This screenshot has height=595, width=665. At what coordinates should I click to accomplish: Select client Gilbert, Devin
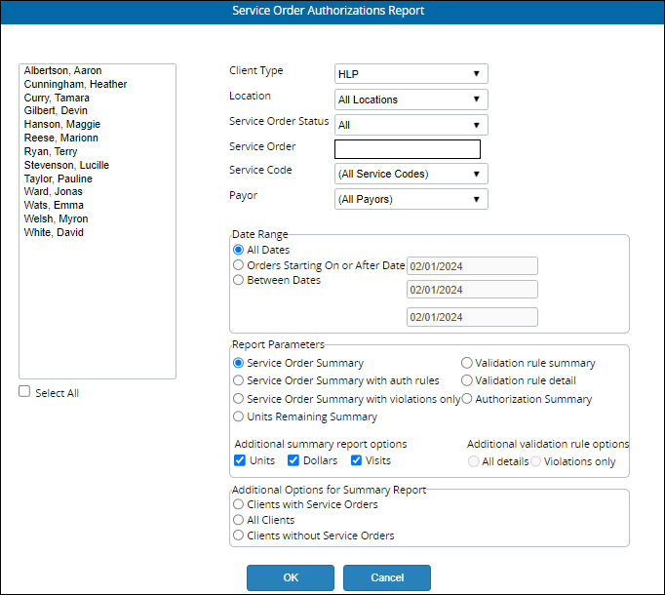pos(56,110)
